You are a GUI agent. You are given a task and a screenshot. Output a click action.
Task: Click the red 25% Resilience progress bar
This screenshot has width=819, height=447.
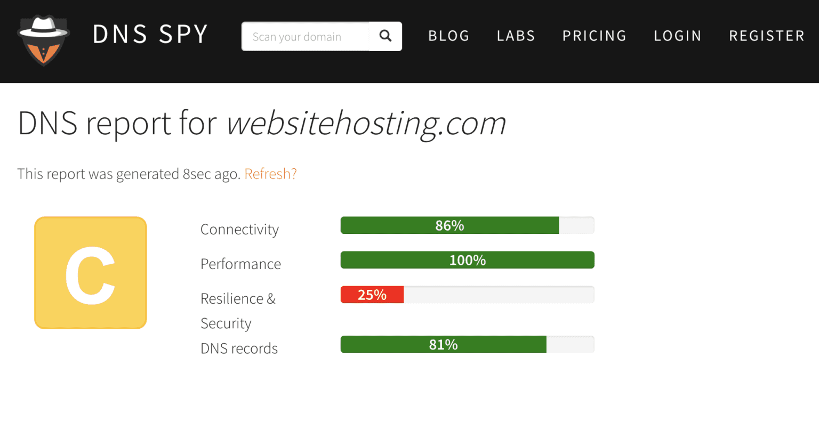[372, 294]
